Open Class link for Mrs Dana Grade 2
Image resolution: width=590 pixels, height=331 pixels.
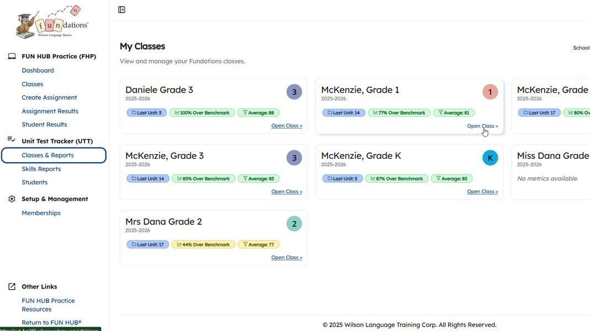pyautogui.click(x=286, y=258)
